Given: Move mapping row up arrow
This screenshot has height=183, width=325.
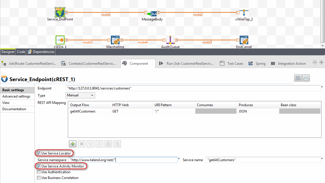Looking at the screenshot, I should 91,144.
